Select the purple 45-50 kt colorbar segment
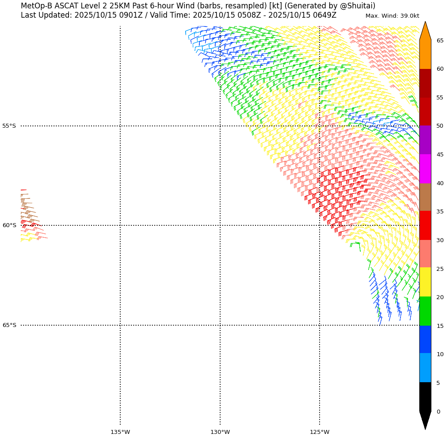Viewport: 446px width, 437px height. point(425,140)
